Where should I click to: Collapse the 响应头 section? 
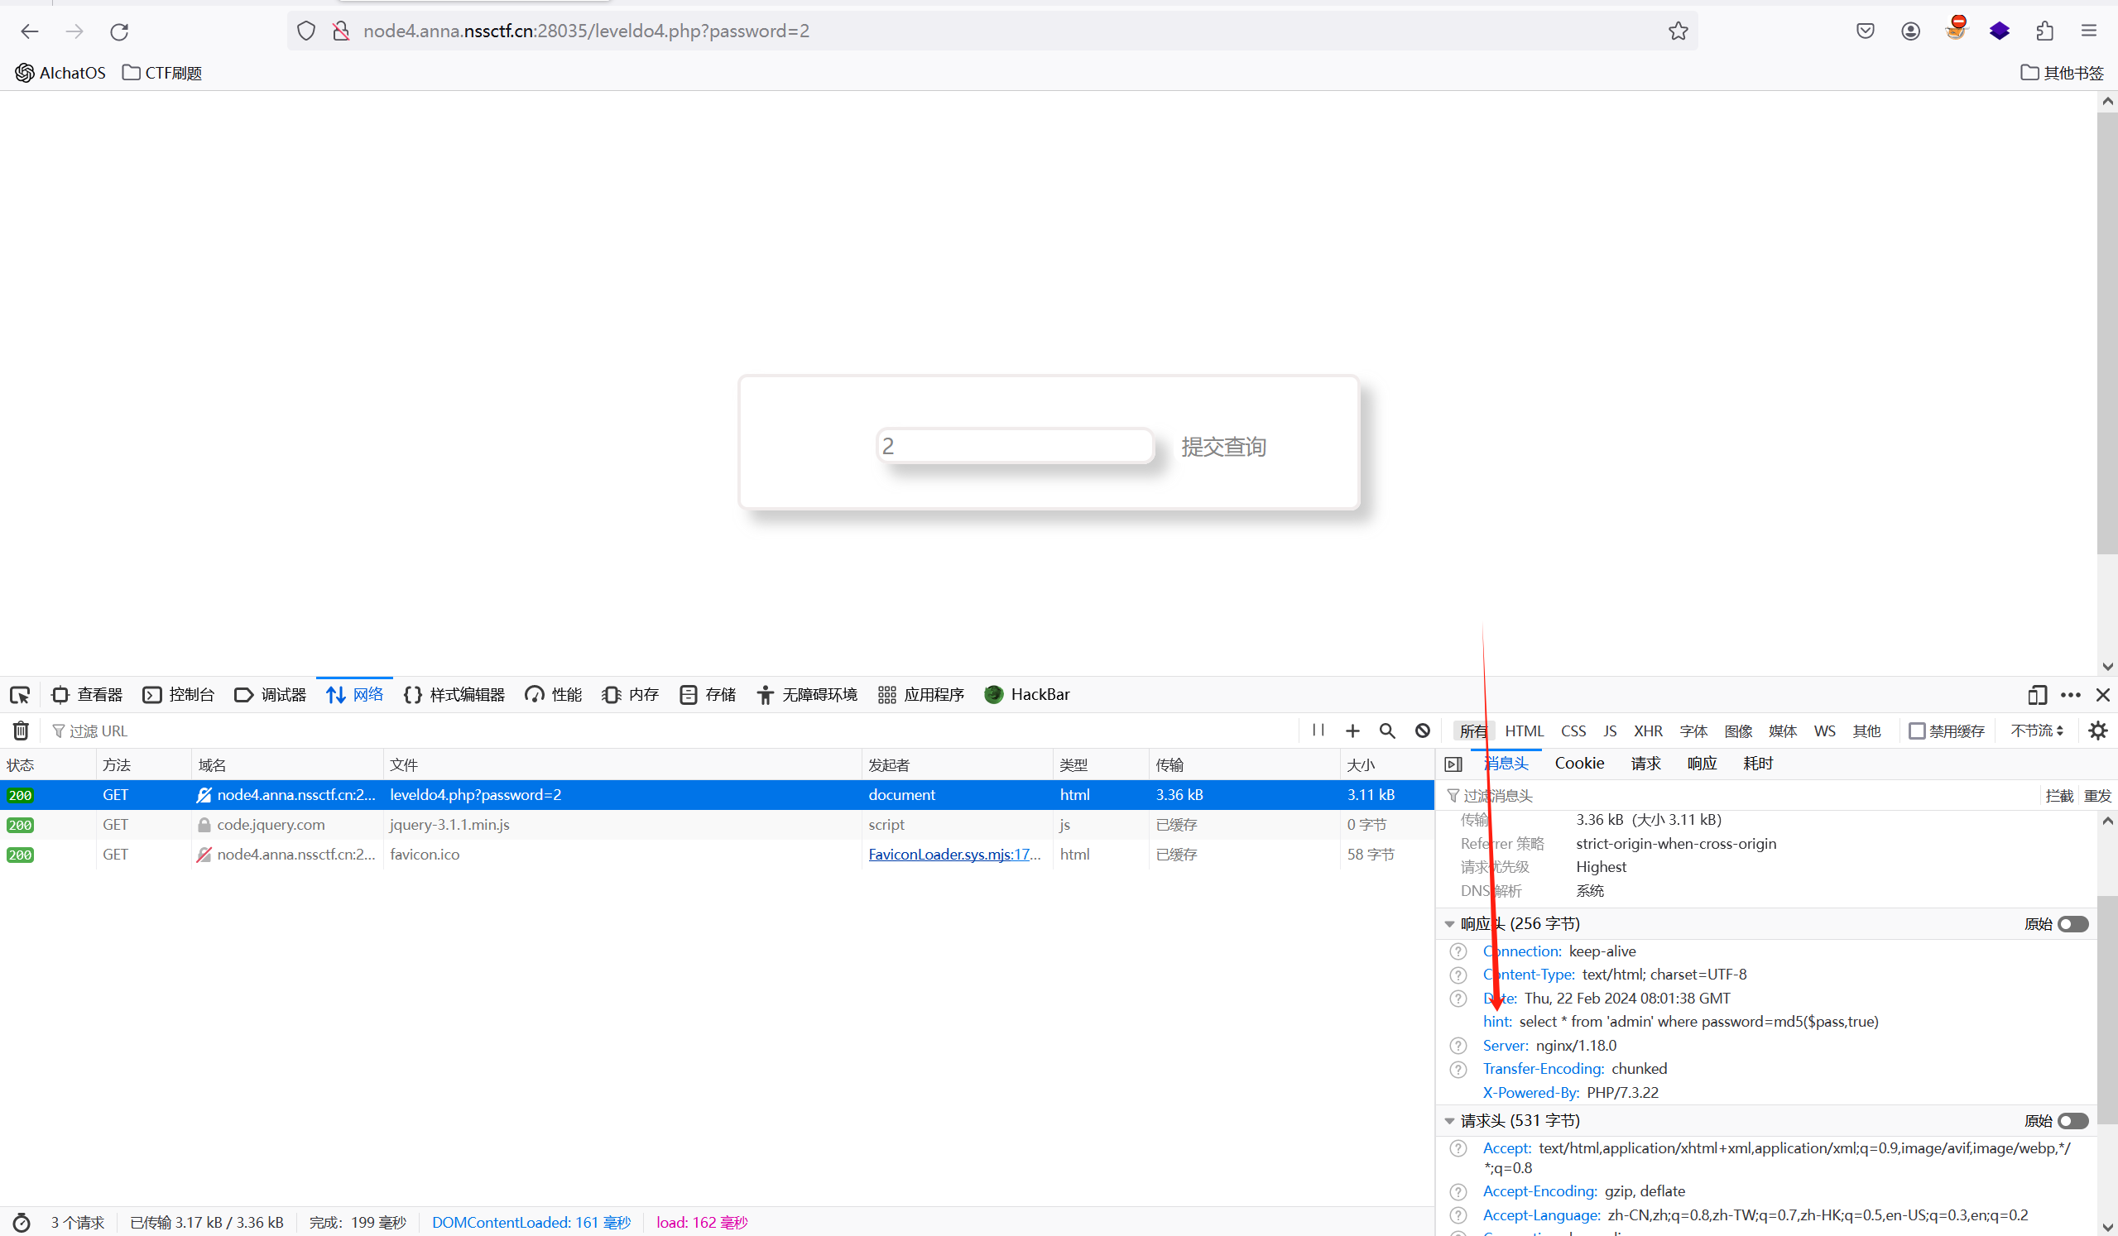pos(1450,924)
